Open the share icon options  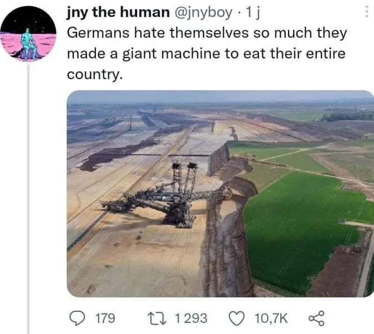click(316, 318)
